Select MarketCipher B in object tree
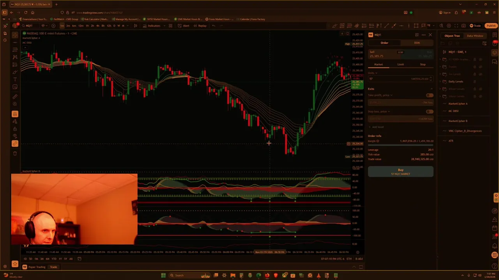 (x=458, y=121)
